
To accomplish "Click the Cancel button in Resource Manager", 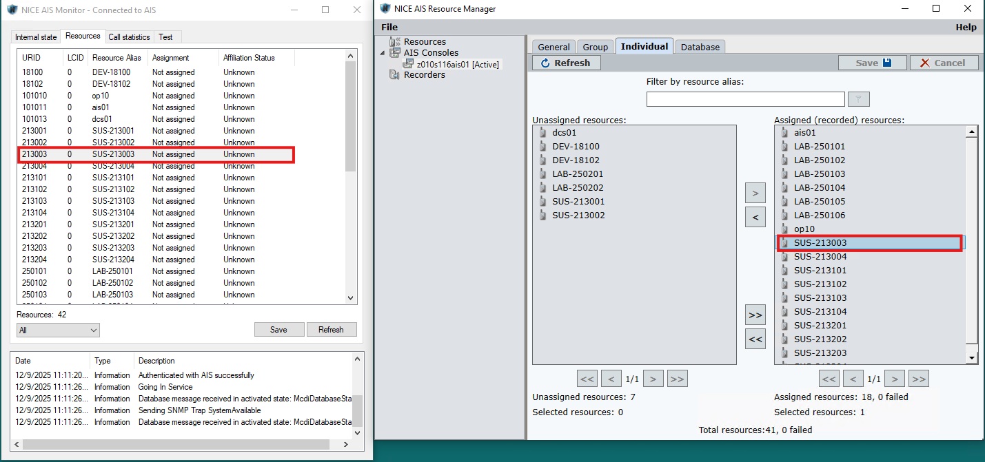I will (x=944, y=63).
